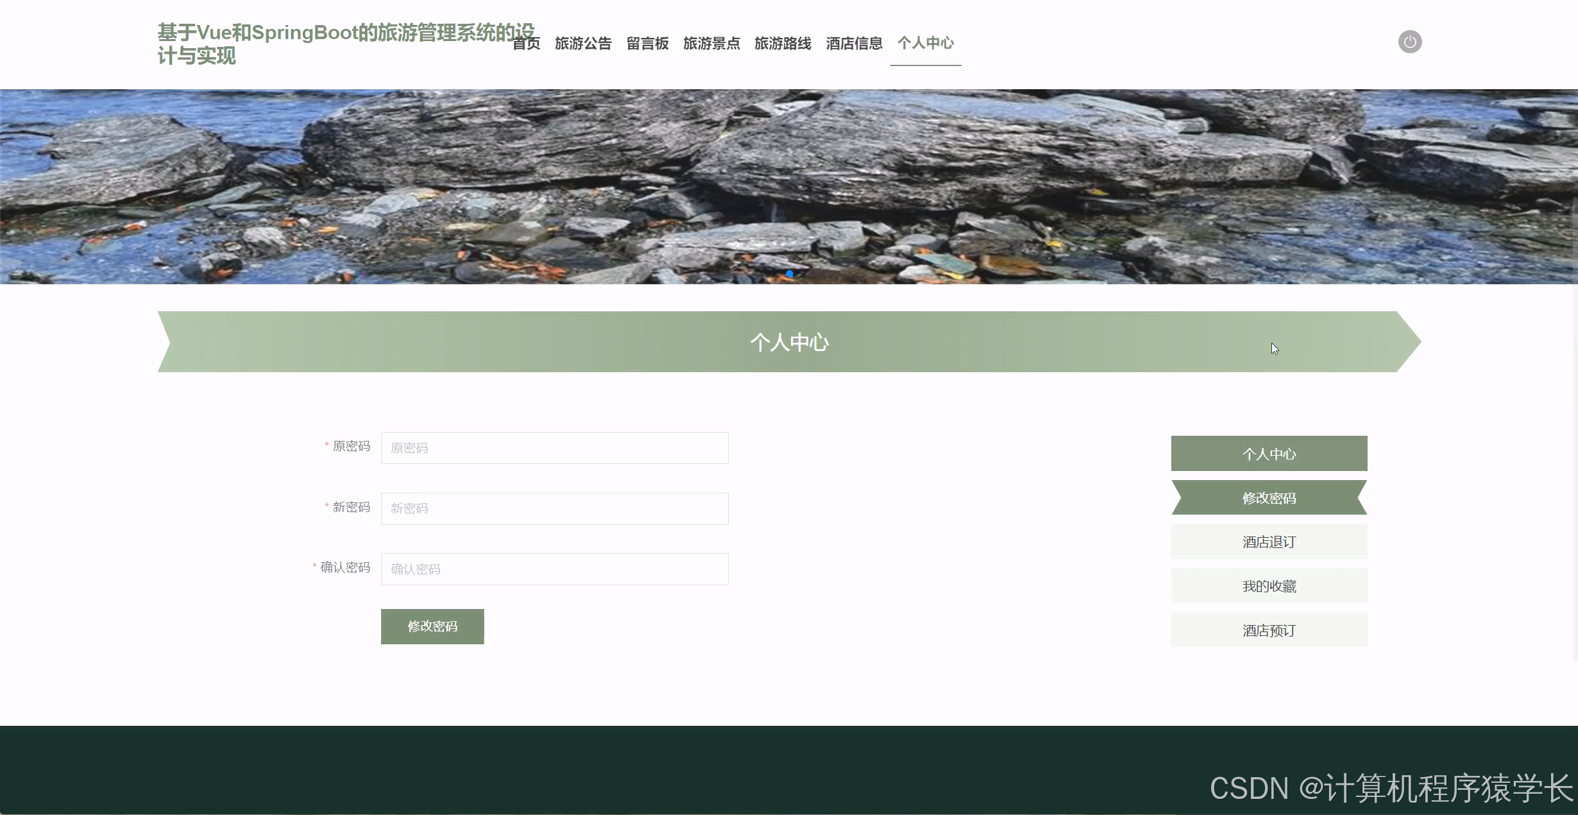Open 旅游路线 in the top navigation
Image resolution: width=1578 pixels, height=815 pixels.
[x=783, y=44]
